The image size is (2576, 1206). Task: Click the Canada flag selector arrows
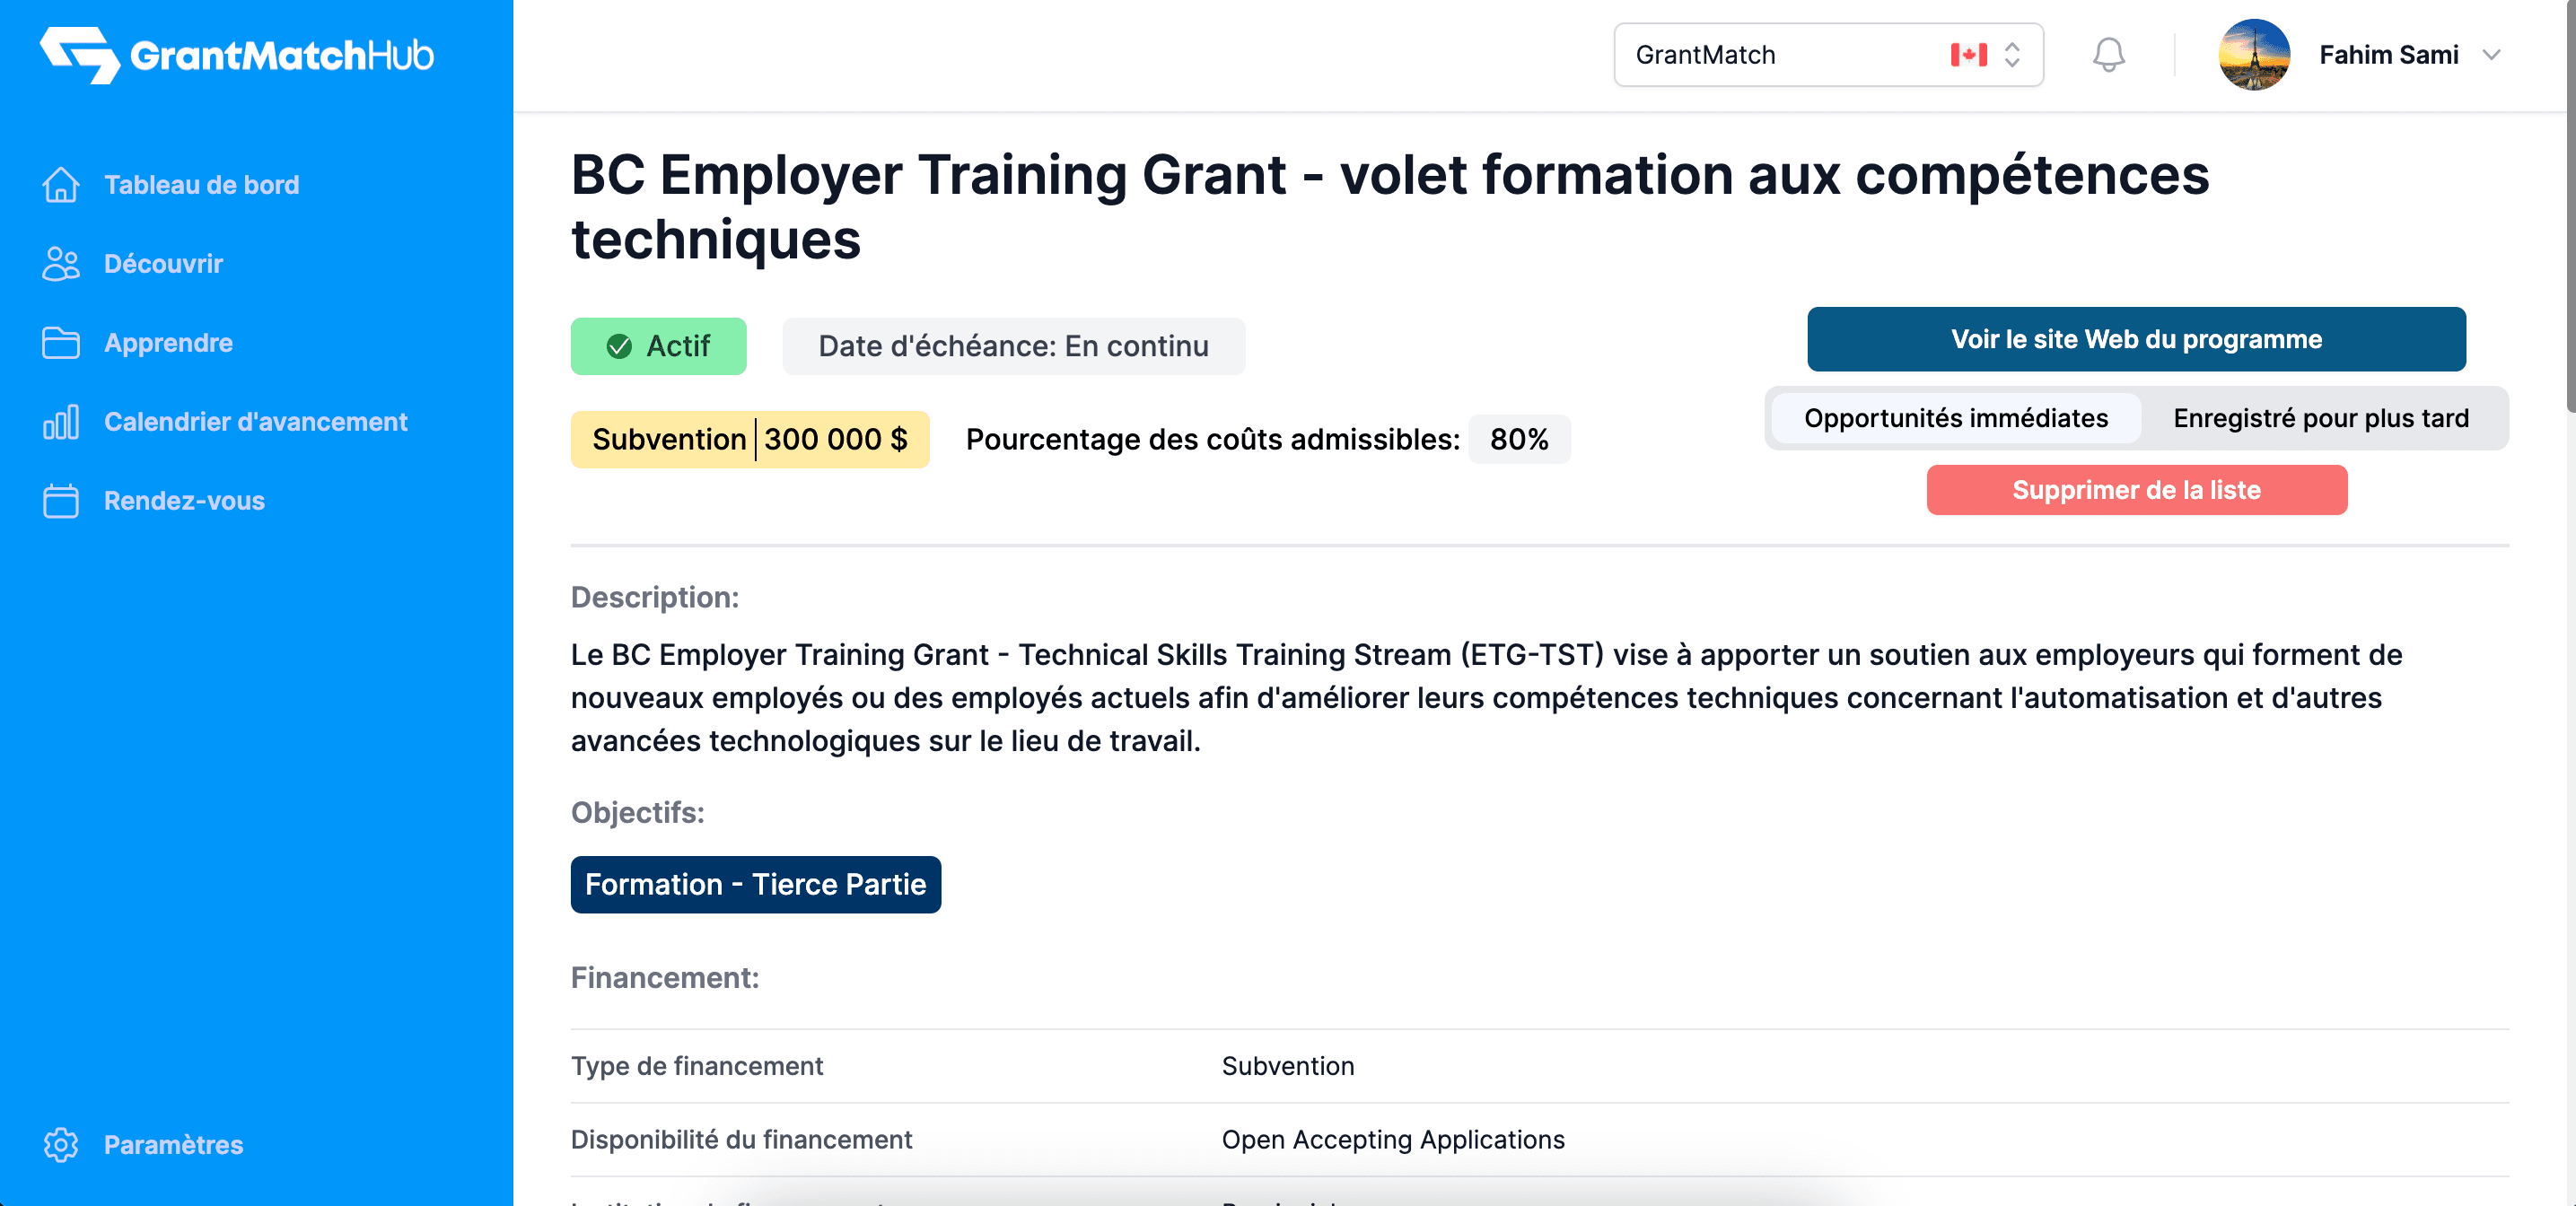[x=2012, y=55]
